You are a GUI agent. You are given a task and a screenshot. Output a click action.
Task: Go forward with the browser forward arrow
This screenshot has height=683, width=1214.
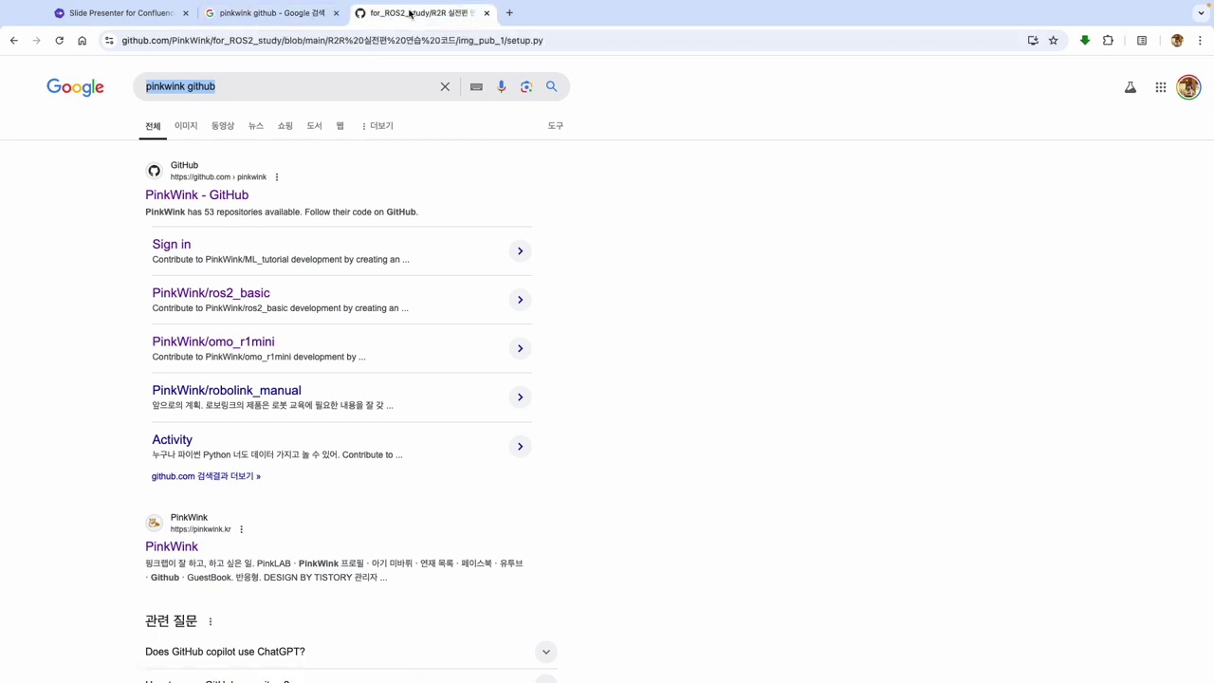click(x=36, y=41)
